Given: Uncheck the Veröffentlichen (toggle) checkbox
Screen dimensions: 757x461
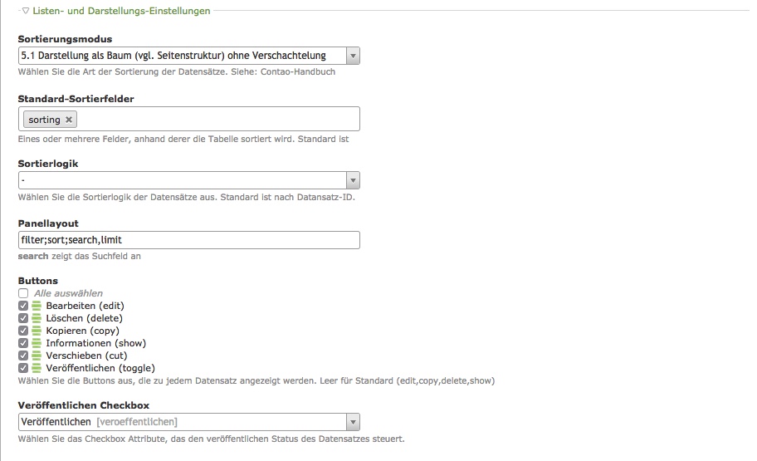Looking at the screenshot, I should (x=23, y=368).
